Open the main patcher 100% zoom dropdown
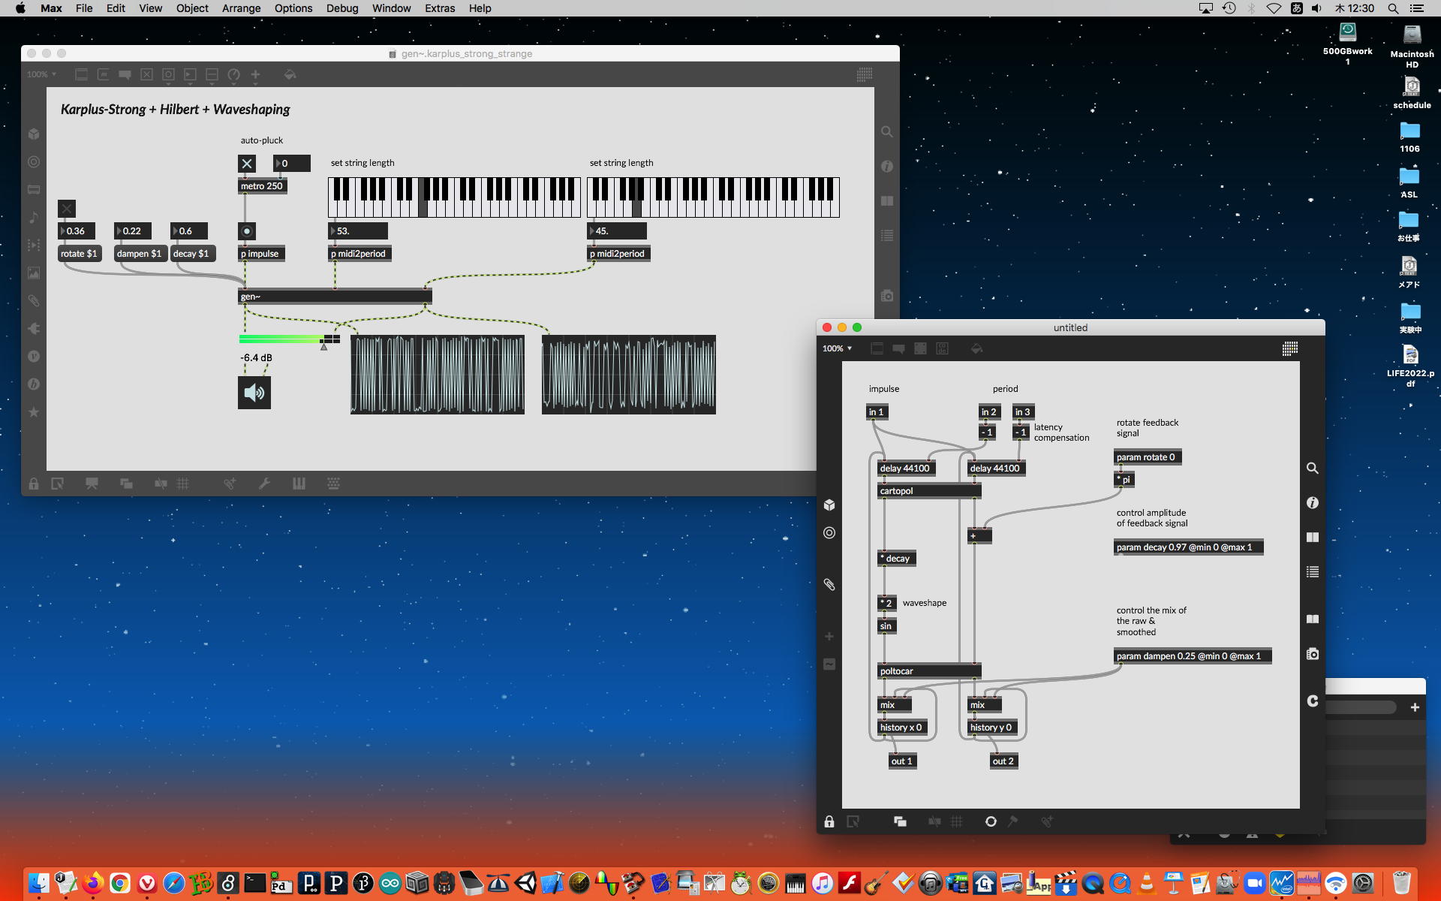Image resolution: width=1441 pixels, height=901 pixels. [x=41, y=74]
